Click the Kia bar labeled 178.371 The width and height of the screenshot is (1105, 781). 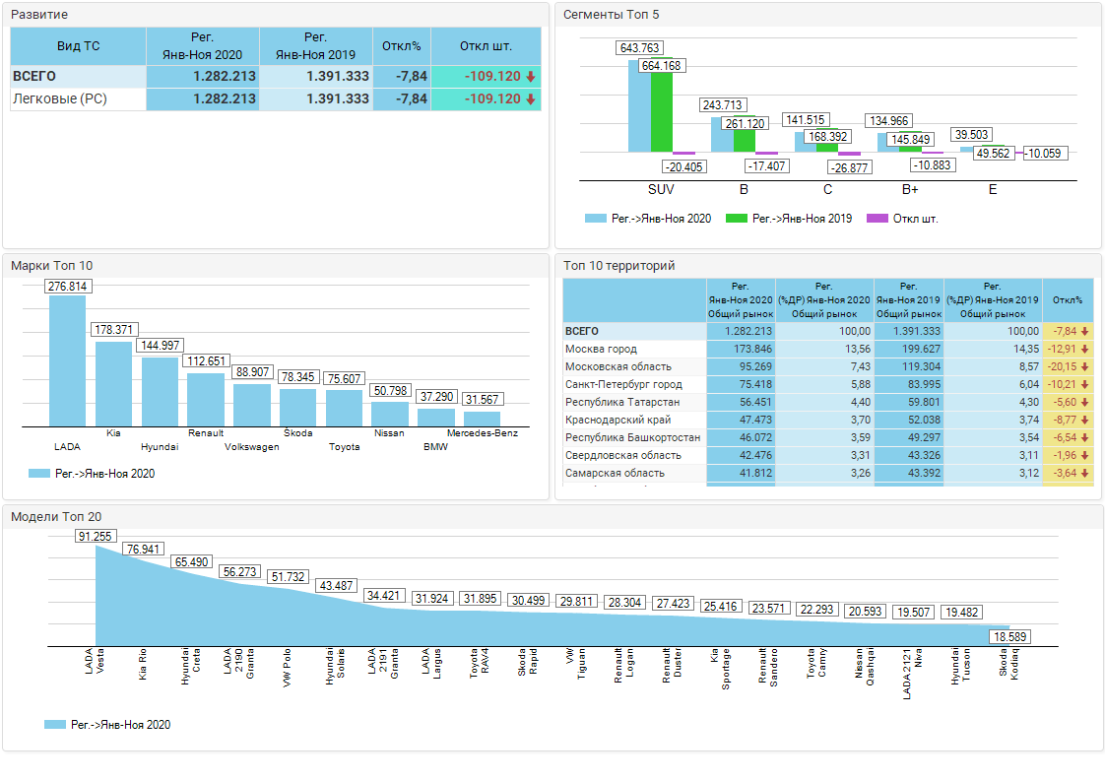tap(113, 383)
